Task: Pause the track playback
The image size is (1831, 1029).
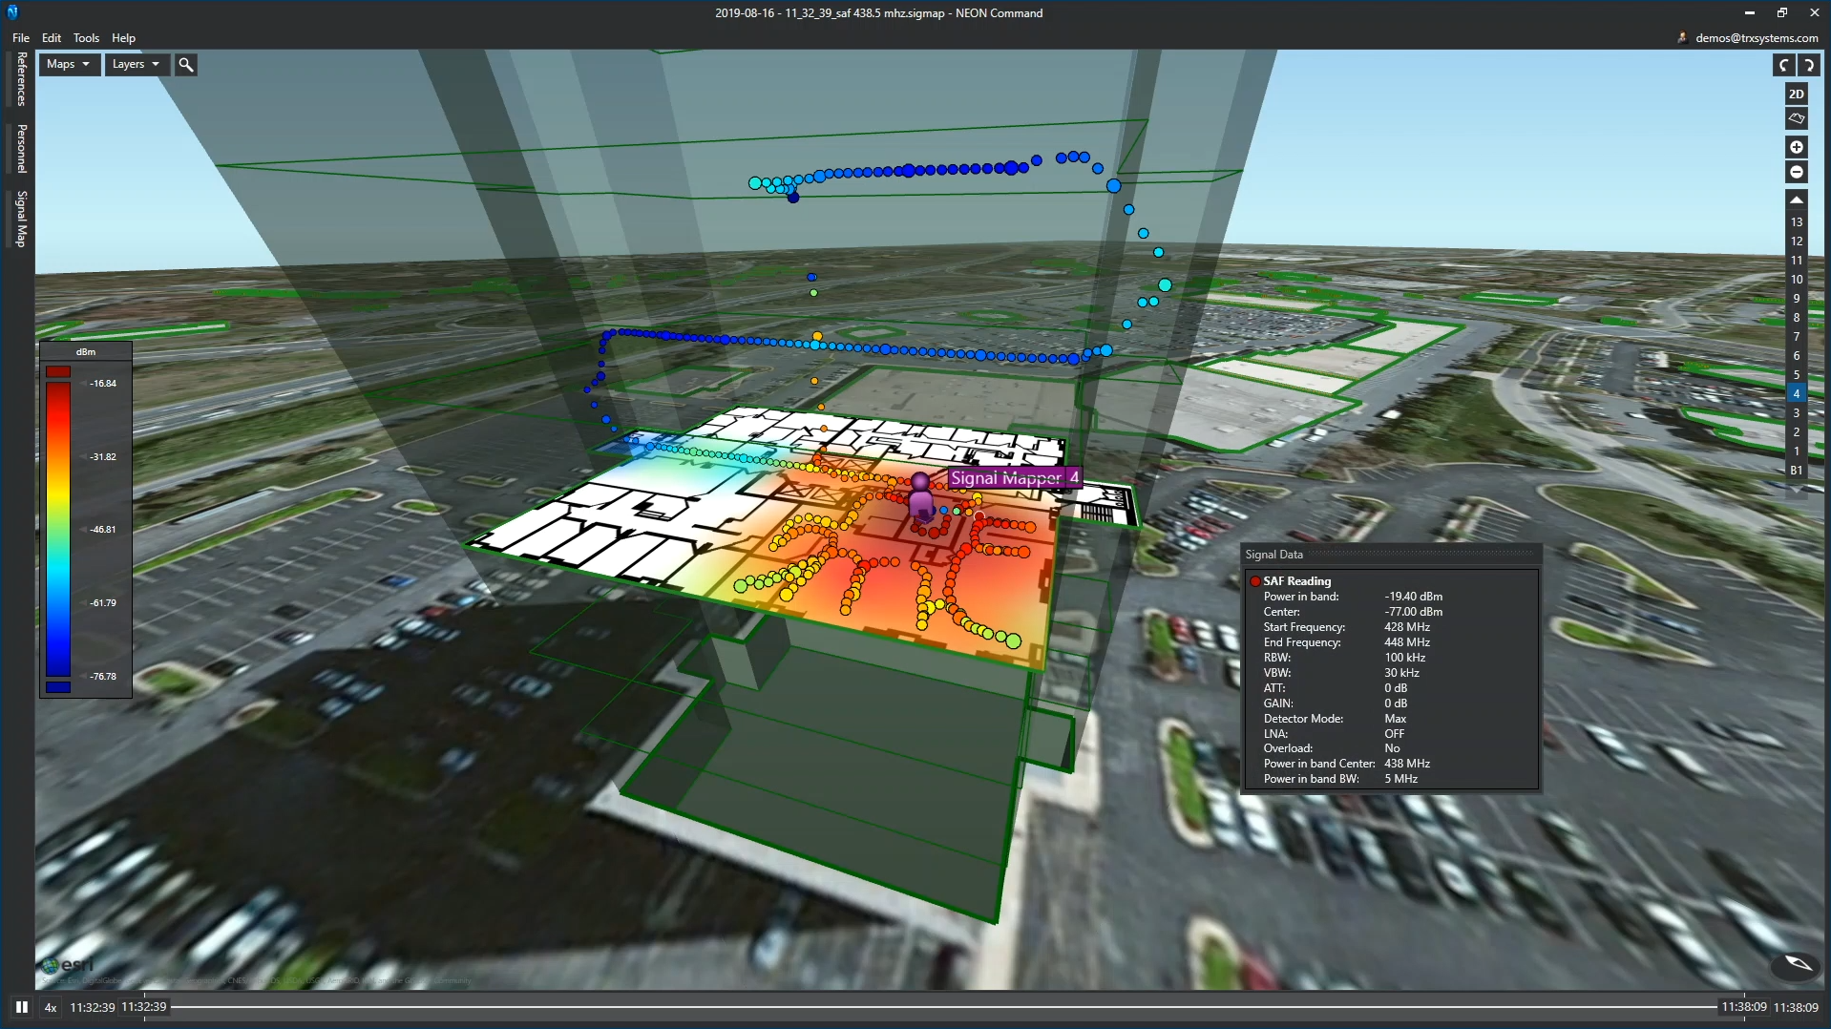Action: click(21, 1007)
